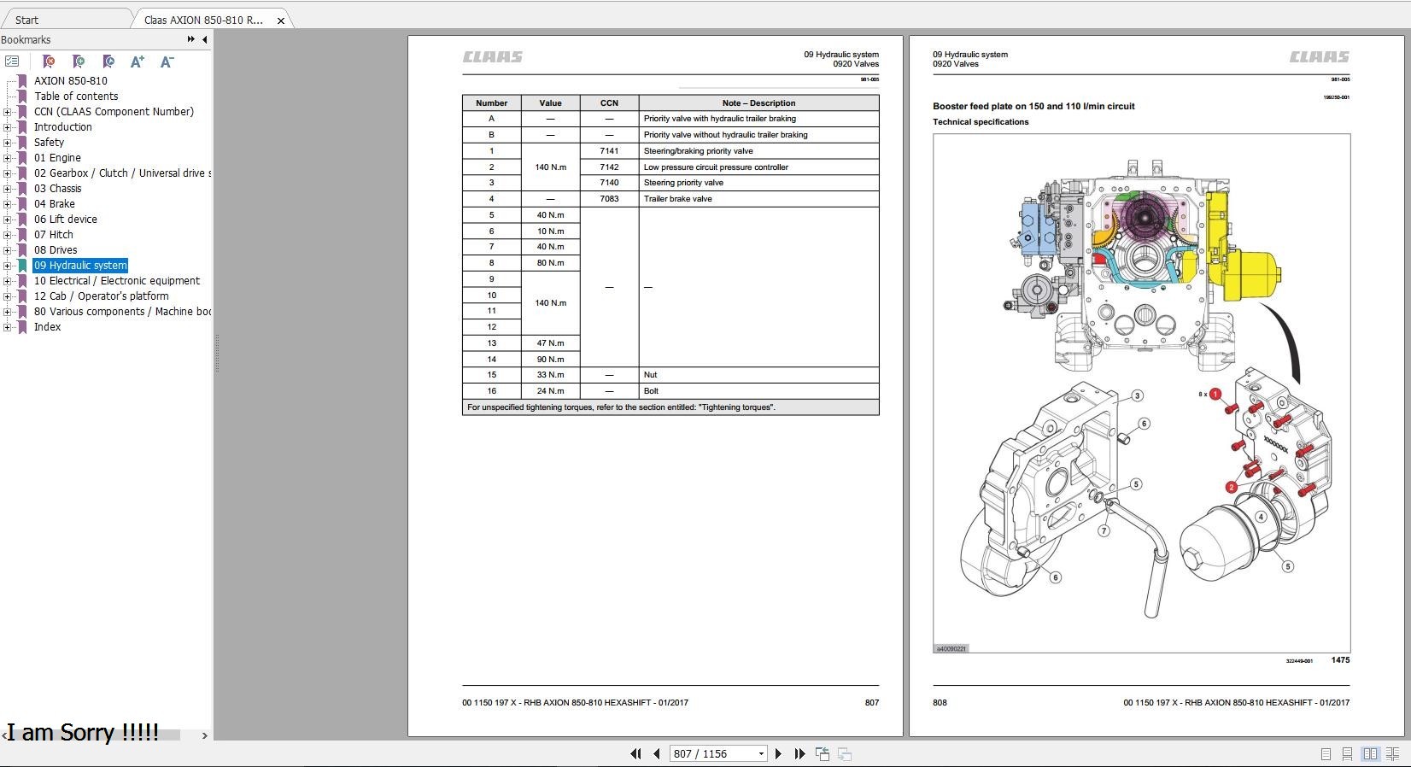Go to the previous page

[656, 753]
